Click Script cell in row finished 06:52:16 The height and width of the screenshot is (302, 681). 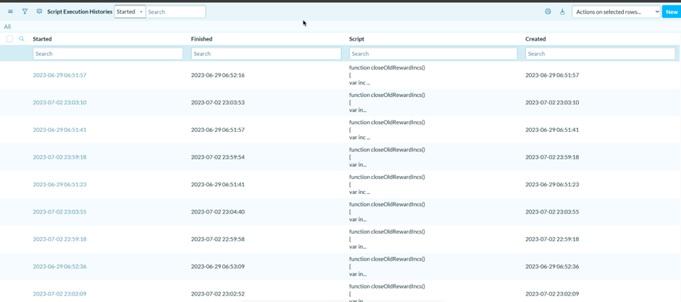click(x=387, y=75)
